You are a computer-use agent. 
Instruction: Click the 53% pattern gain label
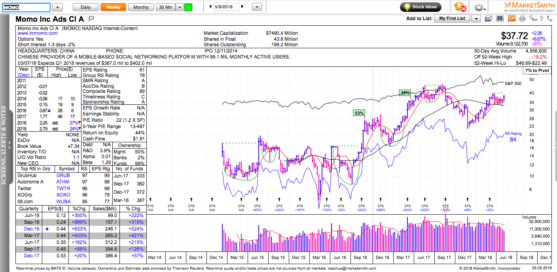(x=358, y=113)
